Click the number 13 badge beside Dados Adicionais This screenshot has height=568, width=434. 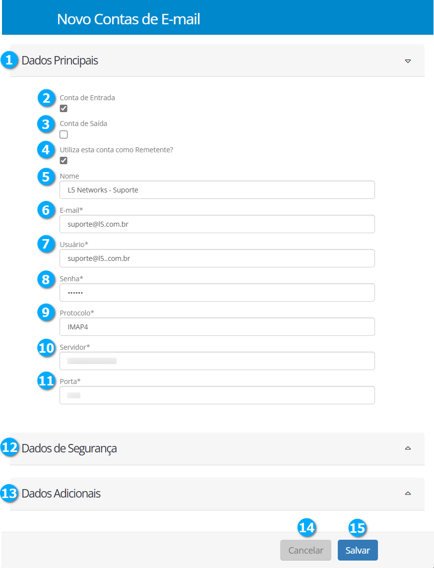coord(9,494)
